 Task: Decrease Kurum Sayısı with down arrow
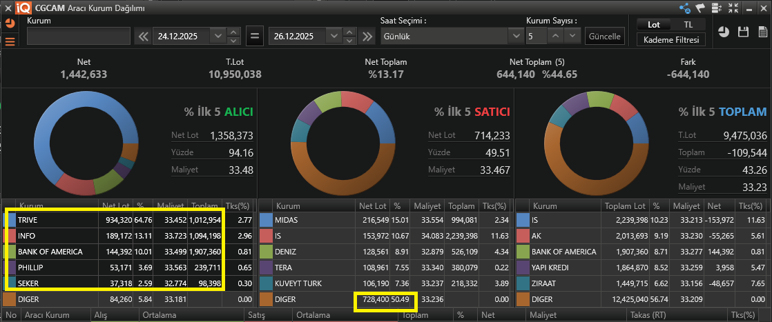(572, 37)
